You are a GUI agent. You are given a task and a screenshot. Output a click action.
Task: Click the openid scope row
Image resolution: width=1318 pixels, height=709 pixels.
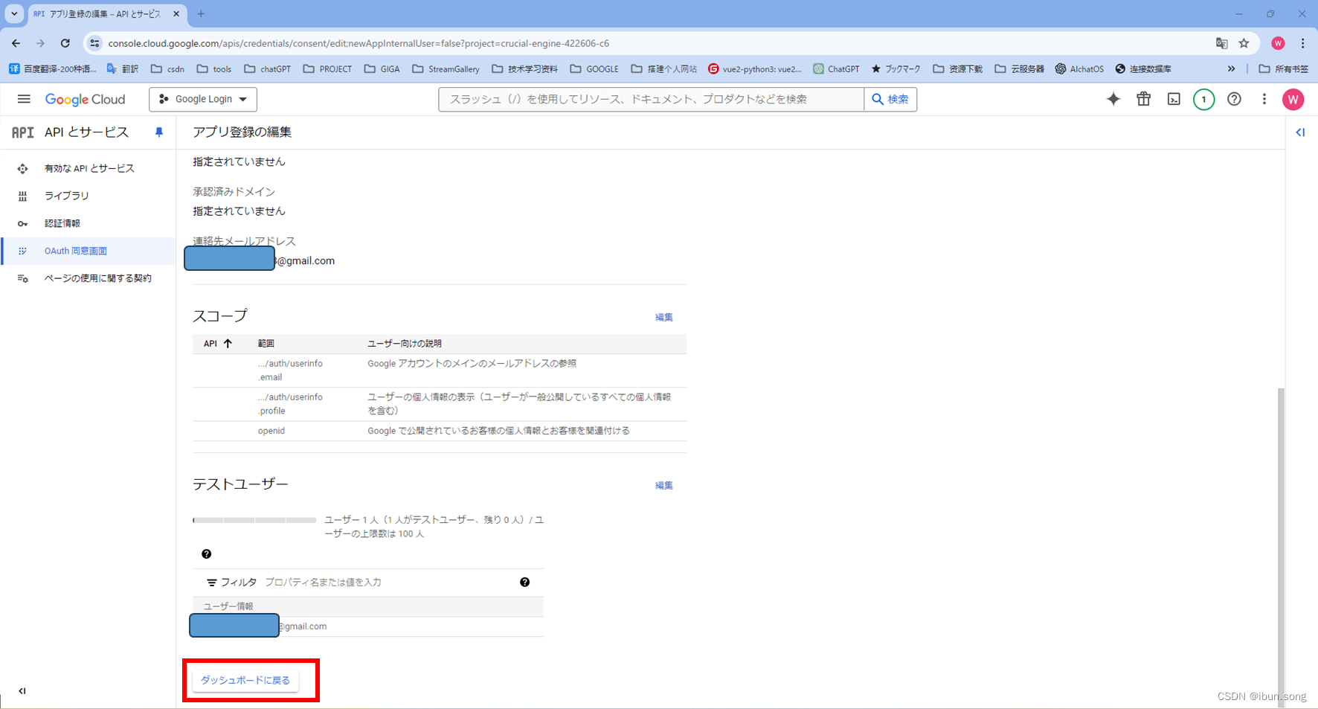pos(439,431)
